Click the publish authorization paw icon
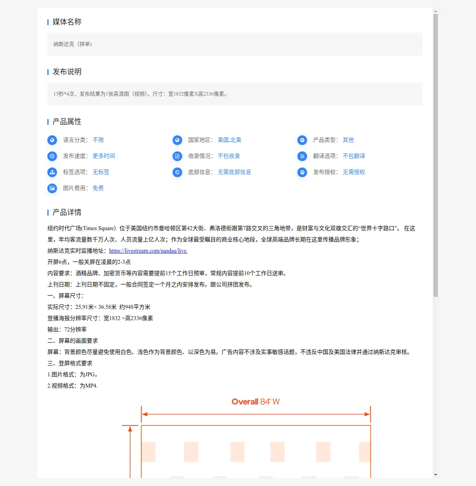 pyautogui.click(x=302, y=172)
